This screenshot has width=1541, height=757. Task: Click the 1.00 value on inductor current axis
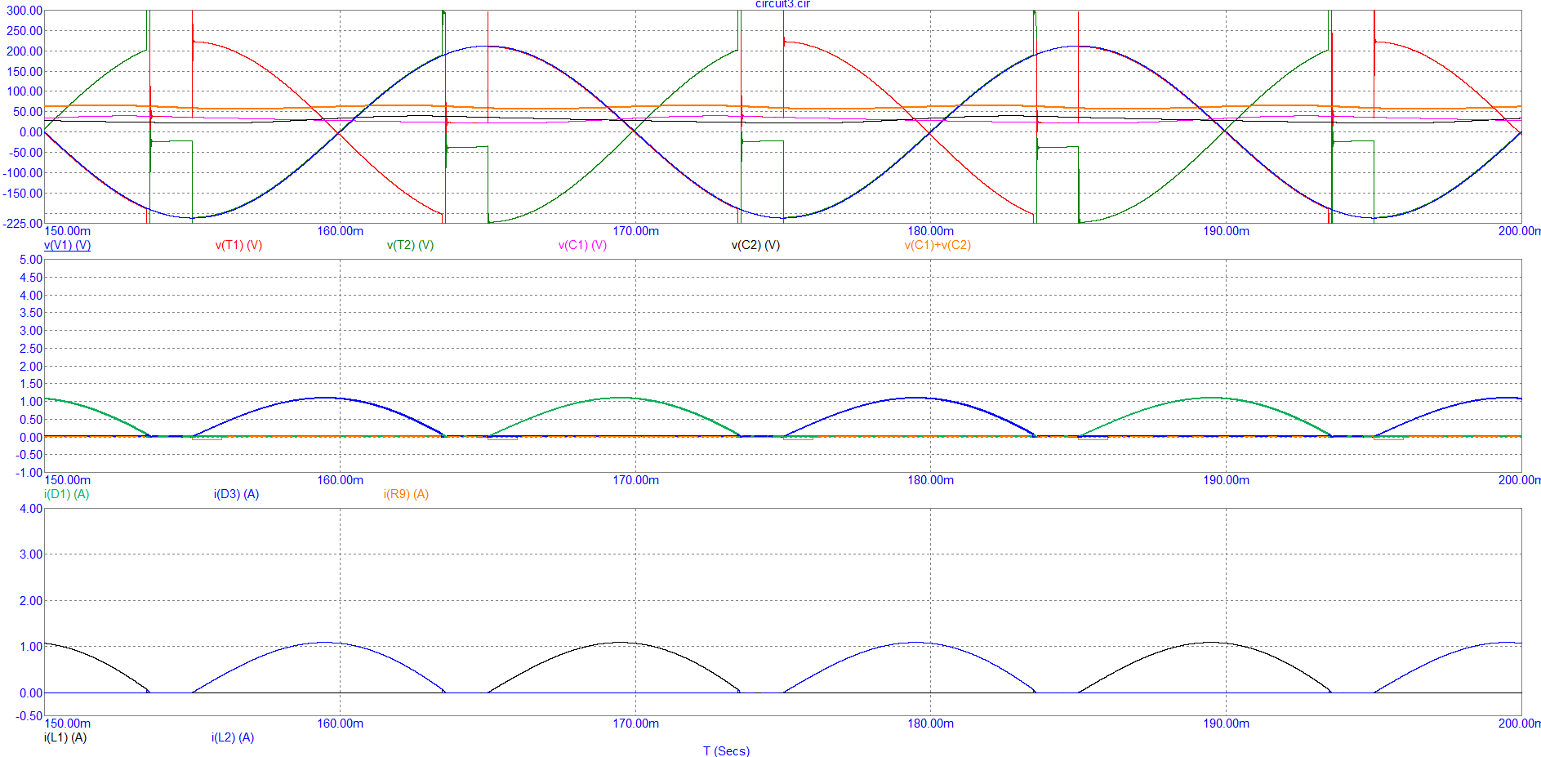pos(31,647)
